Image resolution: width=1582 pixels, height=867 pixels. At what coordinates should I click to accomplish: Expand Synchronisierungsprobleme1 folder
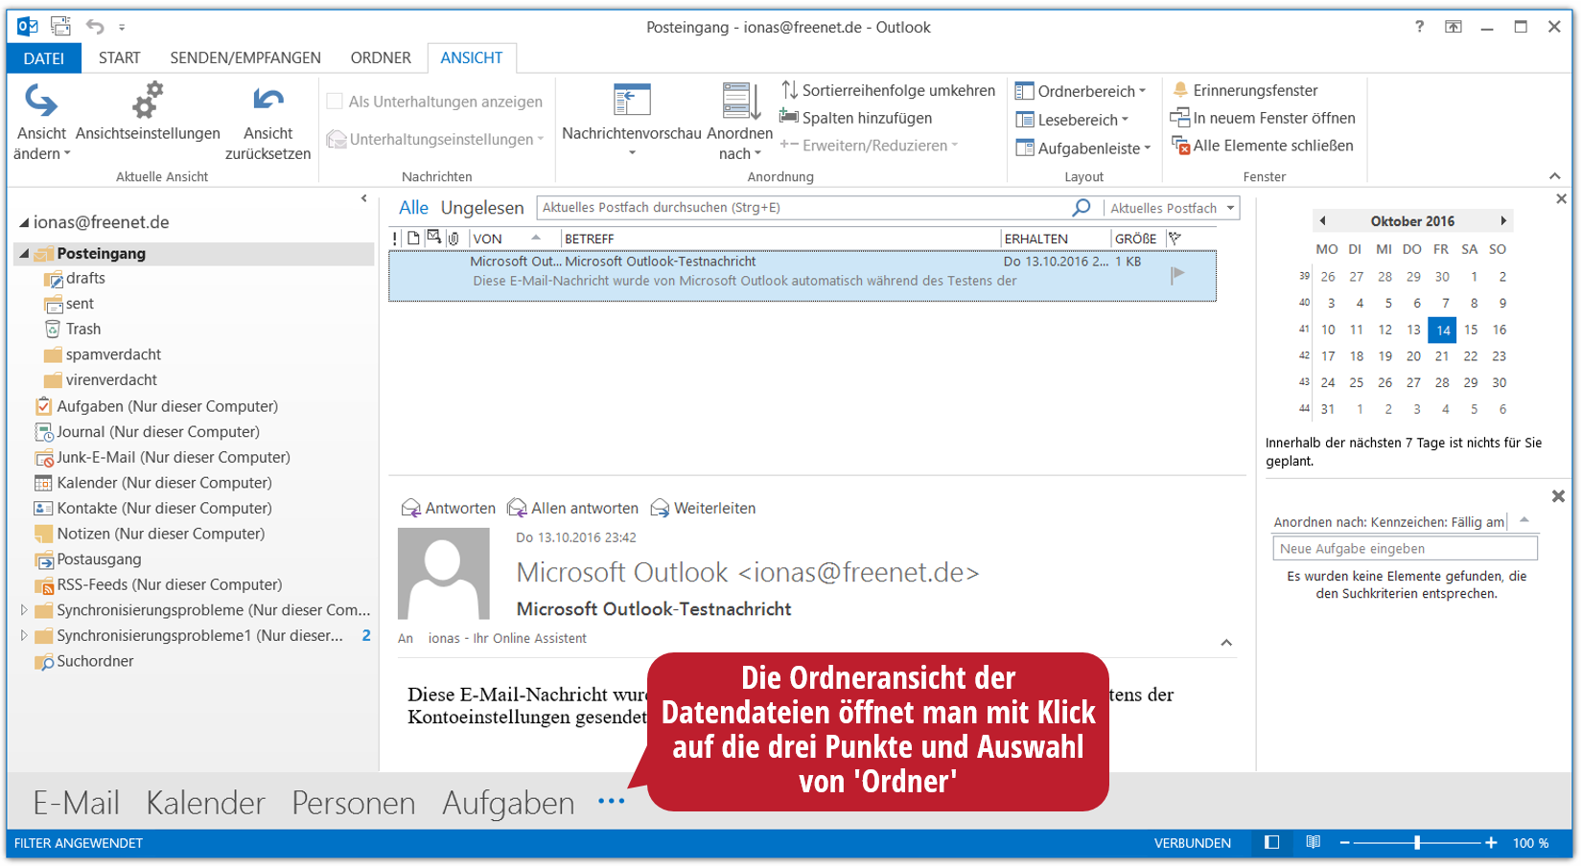point(24,635)
